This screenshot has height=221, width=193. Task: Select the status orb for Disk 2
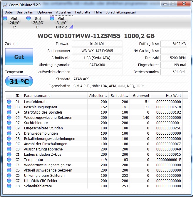[52, 18]
